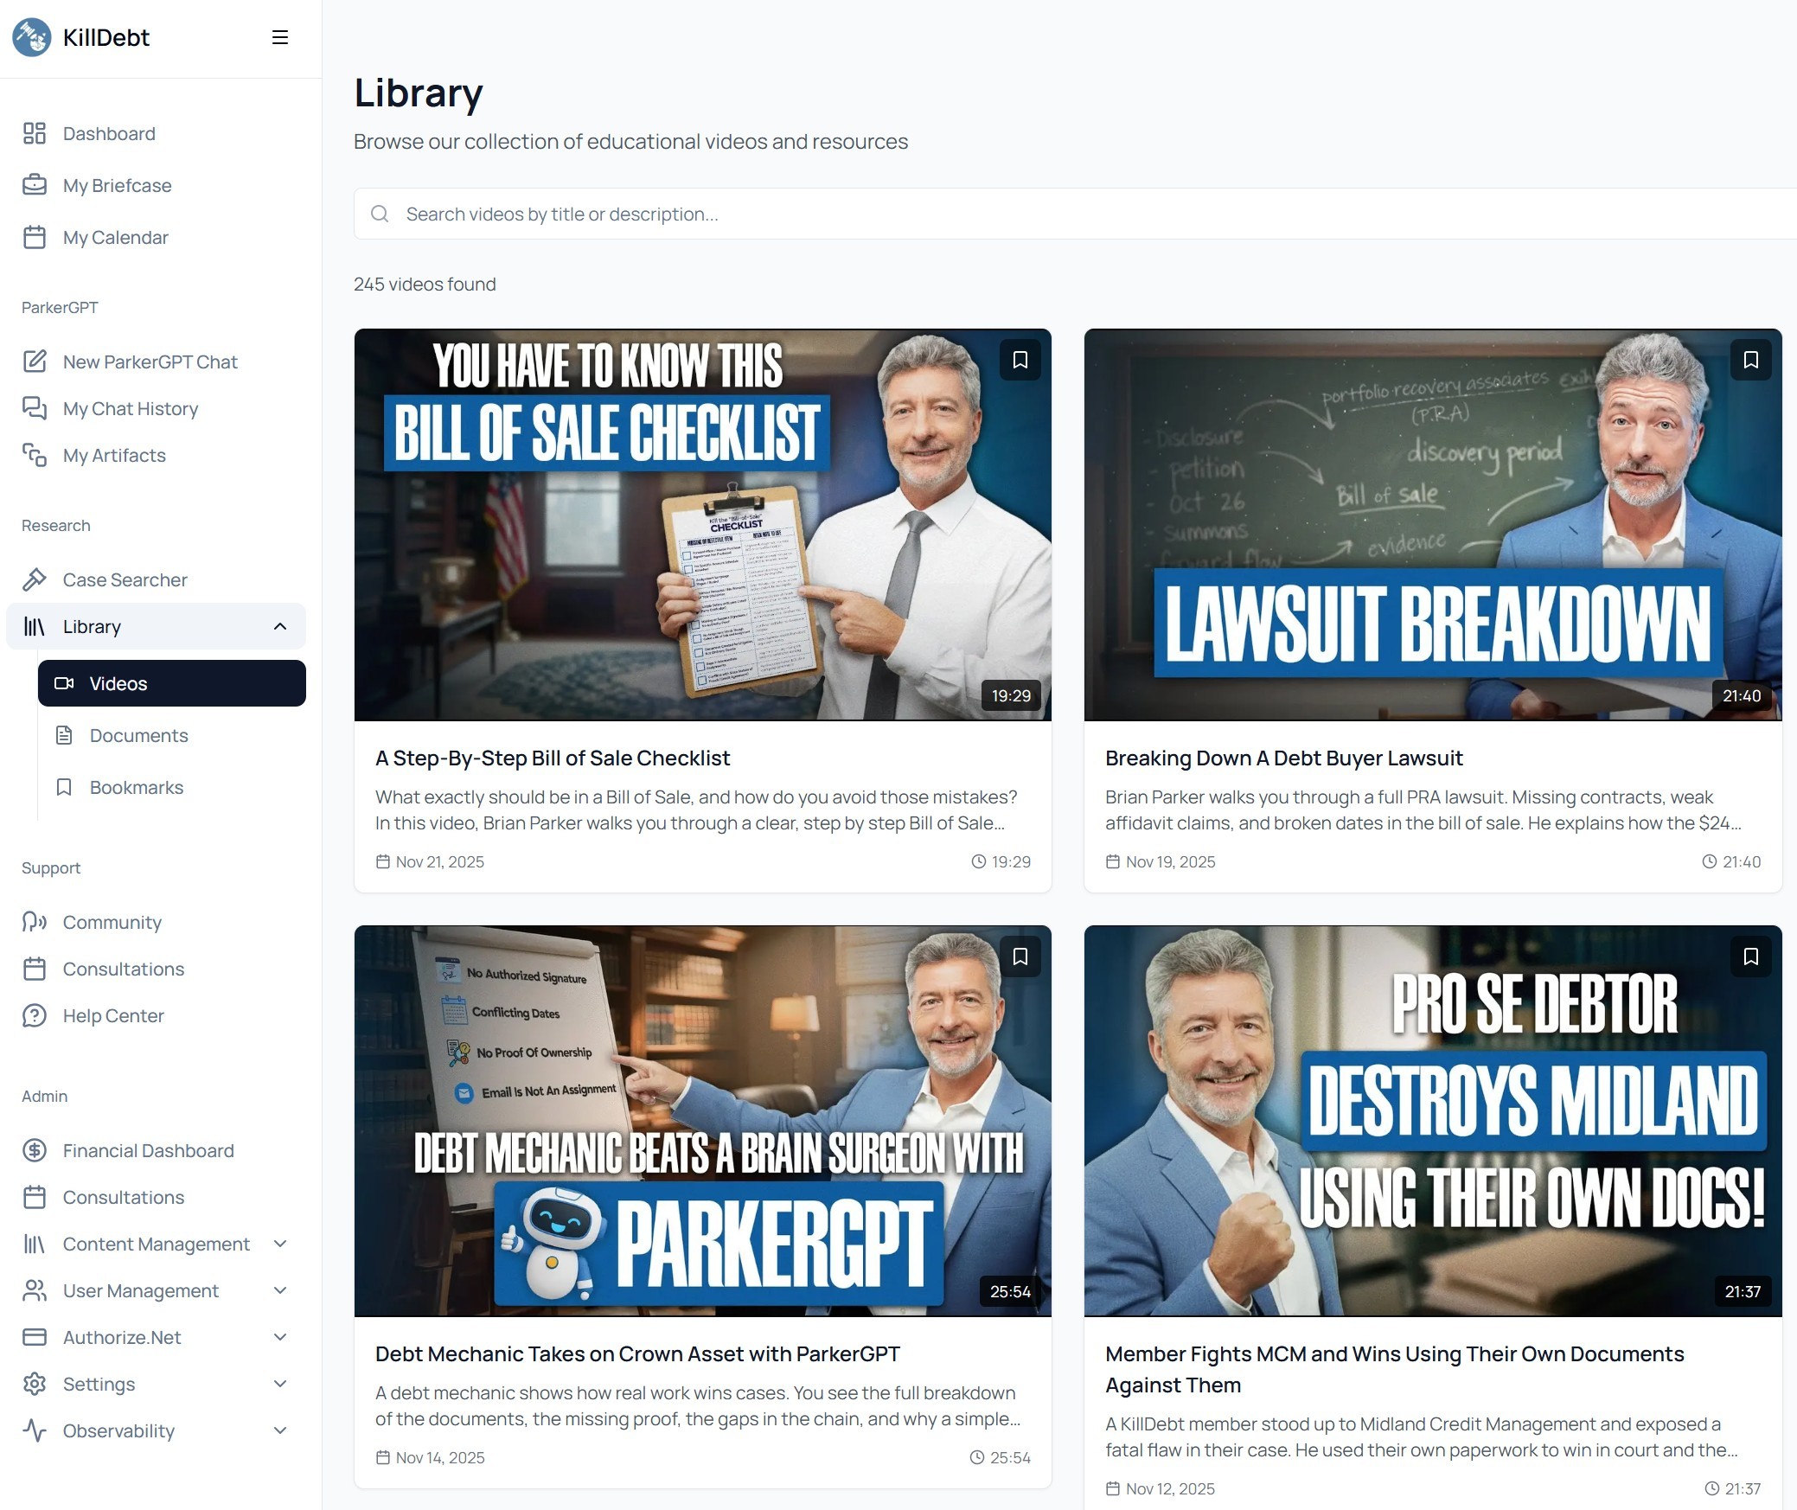Bookmark the Lawsuit Breakdown video
Screen dimensions: 1797x1510
[x=1750, y=360]
